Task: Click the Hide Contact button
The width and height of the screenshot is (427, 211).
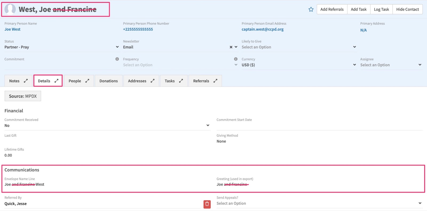Action: [x=408, y=9]
